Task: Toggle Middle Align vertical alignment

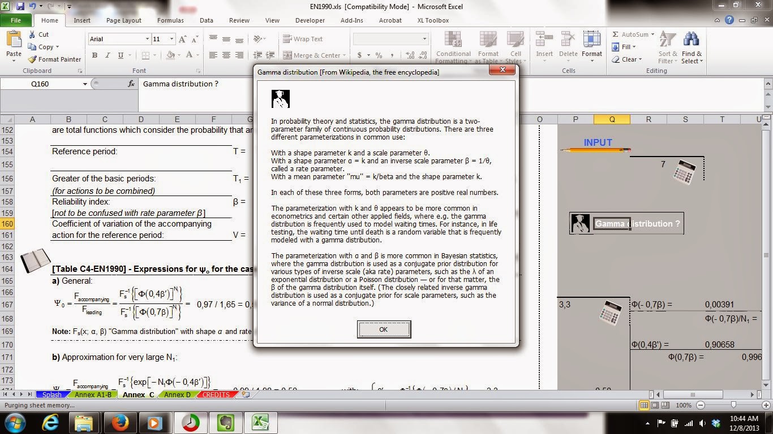Action: (226, 39)
